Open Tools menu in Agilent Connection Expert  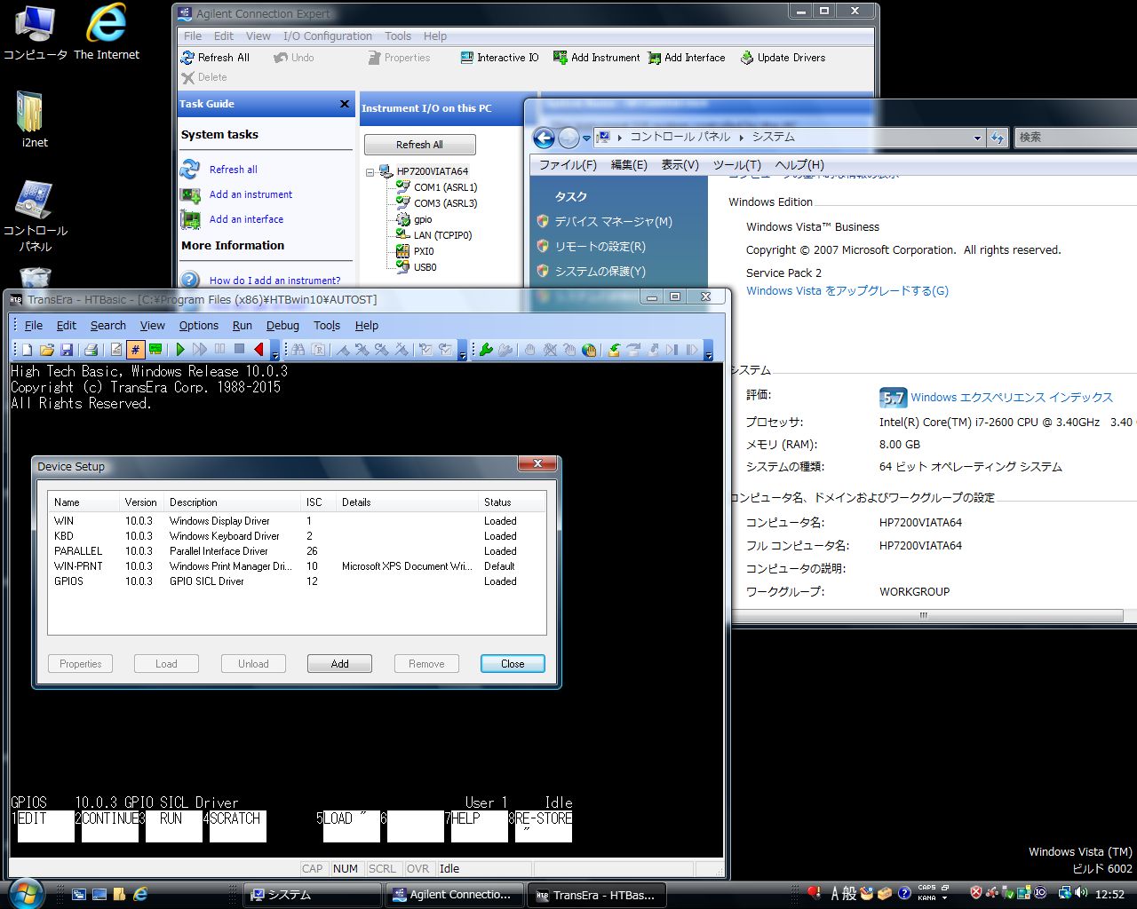[398, 36]
